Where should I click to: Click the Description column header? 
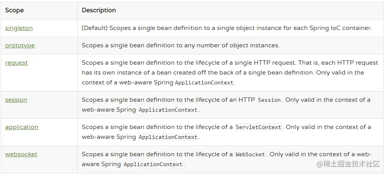[x=99, y=10]
